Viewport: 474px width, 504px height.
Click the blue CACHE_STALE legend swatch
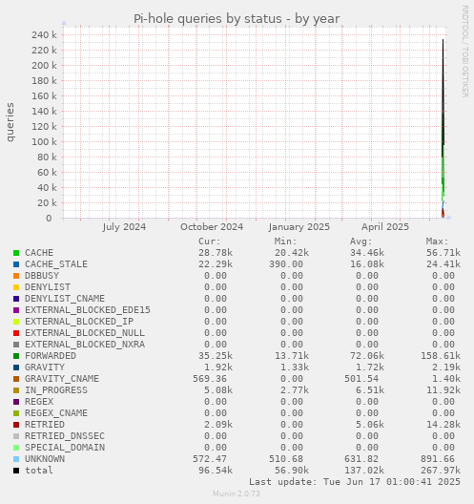[16, 264]
